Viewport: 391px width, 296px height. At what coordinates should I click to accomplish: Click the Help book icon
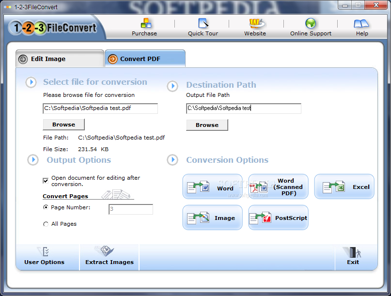pyautogui.click(x=361, y=23)
